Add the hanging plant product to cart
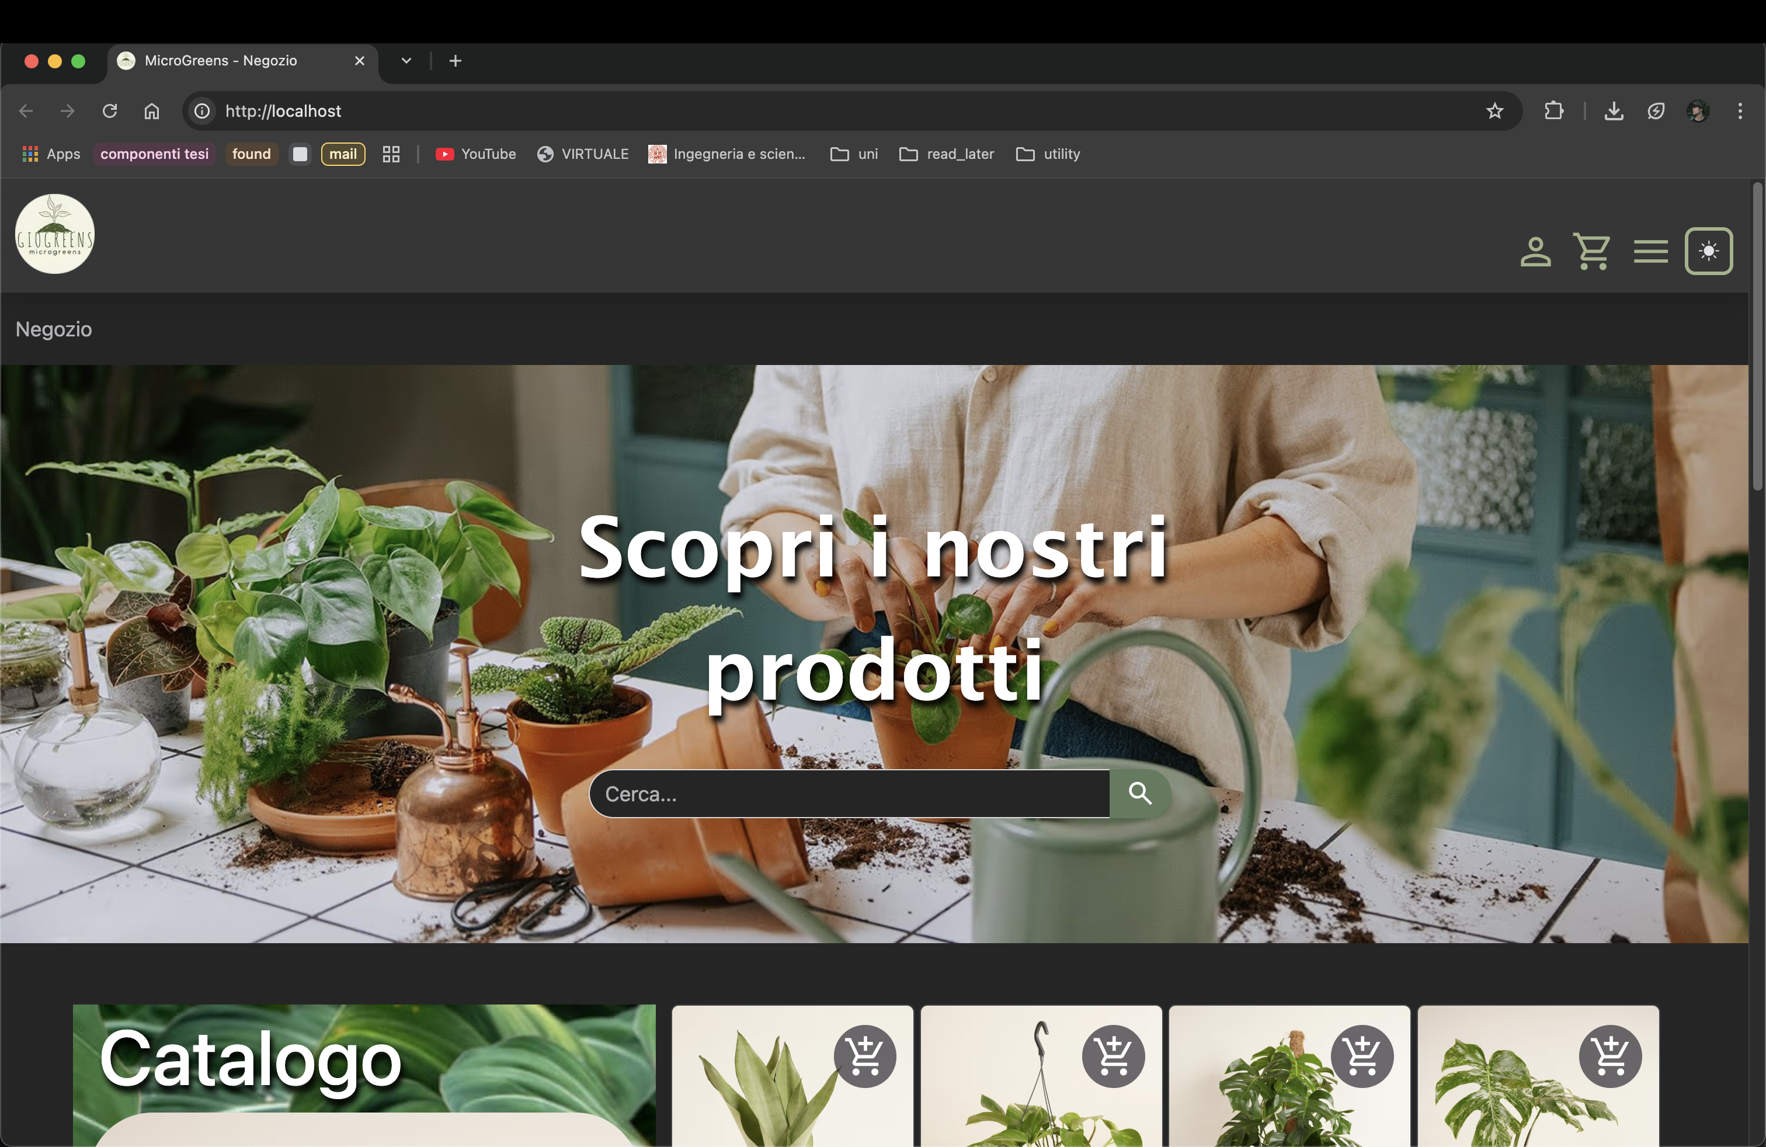This screenshot has height=1147, width=1766. [1113, 1056]
